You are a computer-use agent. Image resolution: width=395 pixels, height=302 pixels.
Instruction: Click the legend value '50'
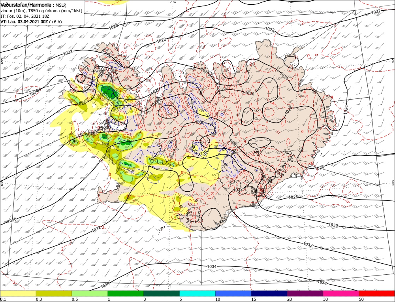tap(361, 299)
